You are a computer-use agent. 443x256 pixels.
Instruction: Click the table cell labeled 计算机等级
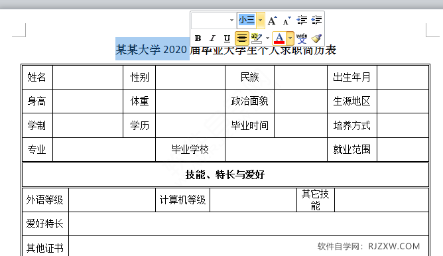coord(182,200)
